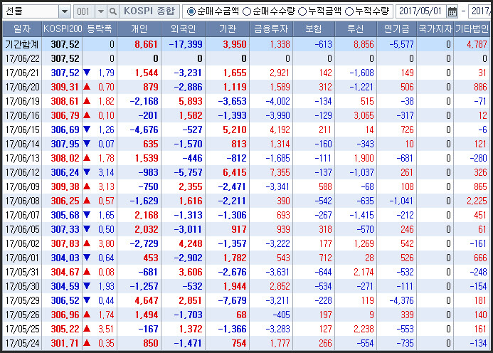Click the up arrow on 17/05/24 row
493x353 pixels.
click(87, 343)
